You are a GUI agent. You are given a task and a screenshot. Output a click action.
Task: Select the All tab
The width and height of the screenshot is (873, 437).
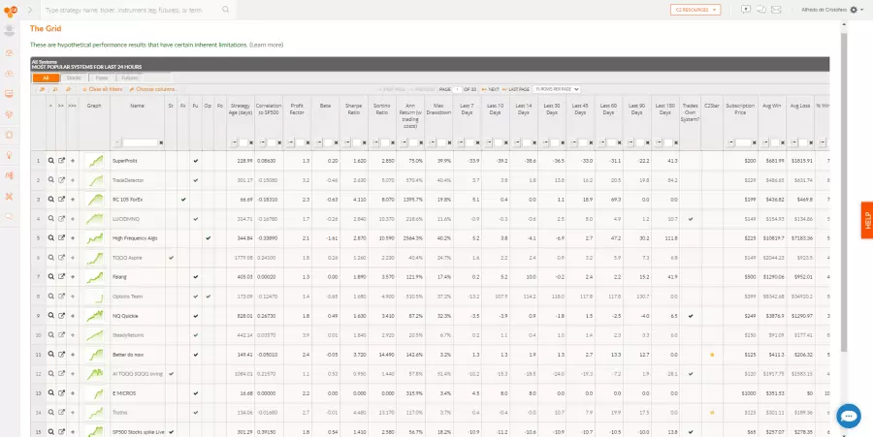(46, 78)
